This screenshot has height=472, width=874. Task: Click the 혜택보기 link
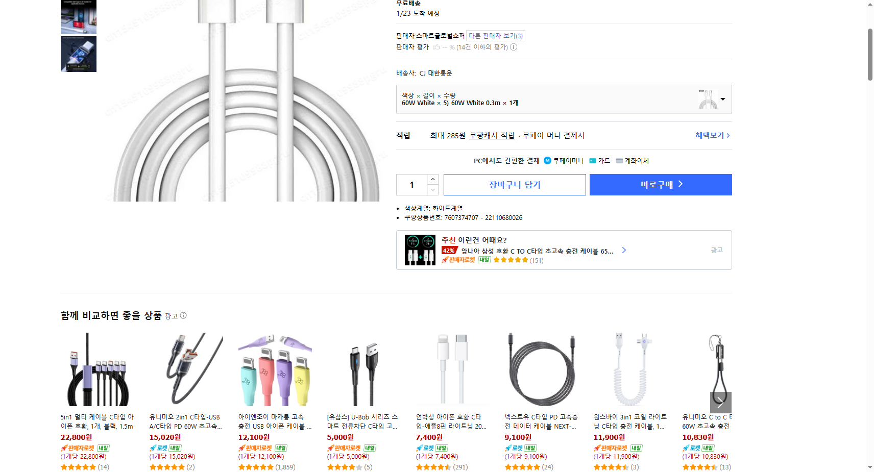[710, 135]
